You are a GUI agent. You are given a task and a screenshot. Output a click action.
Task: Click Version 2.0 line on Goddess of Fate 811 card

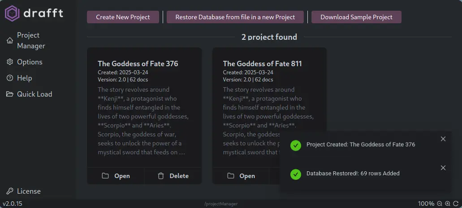pos(248,80)
